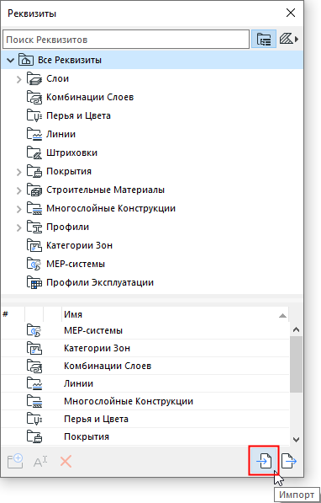Viewport: 321px width, 503px height.
Task: Select Покрытия row in list
Action: [145, 436]
